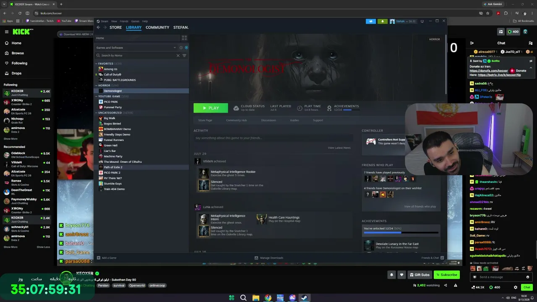The width and height of the screenshot is (537, 302).
Task: Open Steam from the Windows taskbar
Action: (x=305, y=298)
